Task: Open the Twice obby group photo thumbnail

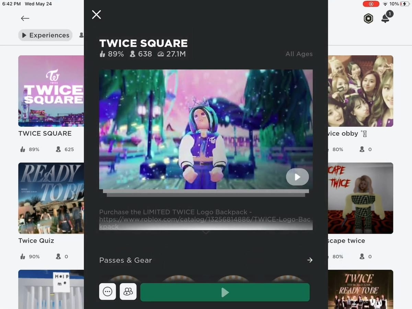Action: coord(360,91)
